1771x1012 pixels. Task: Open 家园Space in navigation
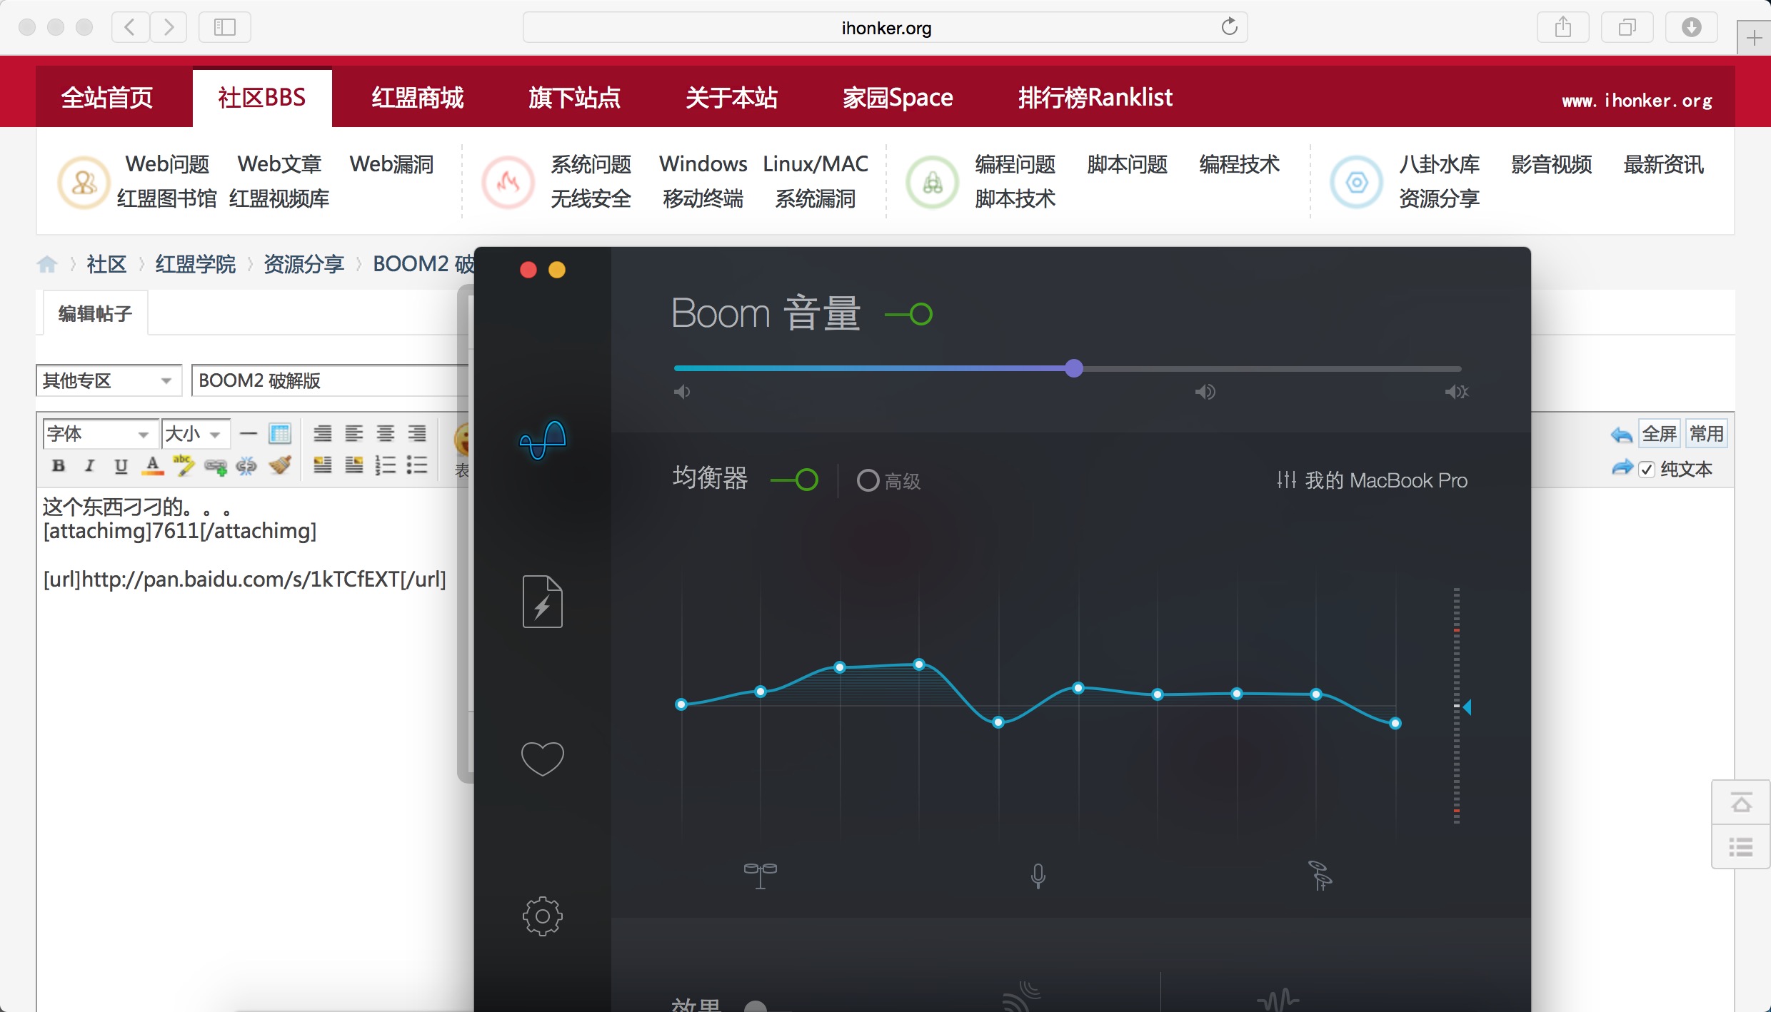pos(898,98)
